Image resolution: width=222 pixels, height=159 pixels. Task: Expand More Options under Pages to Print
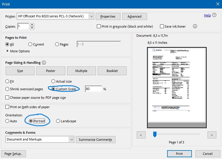7,51
